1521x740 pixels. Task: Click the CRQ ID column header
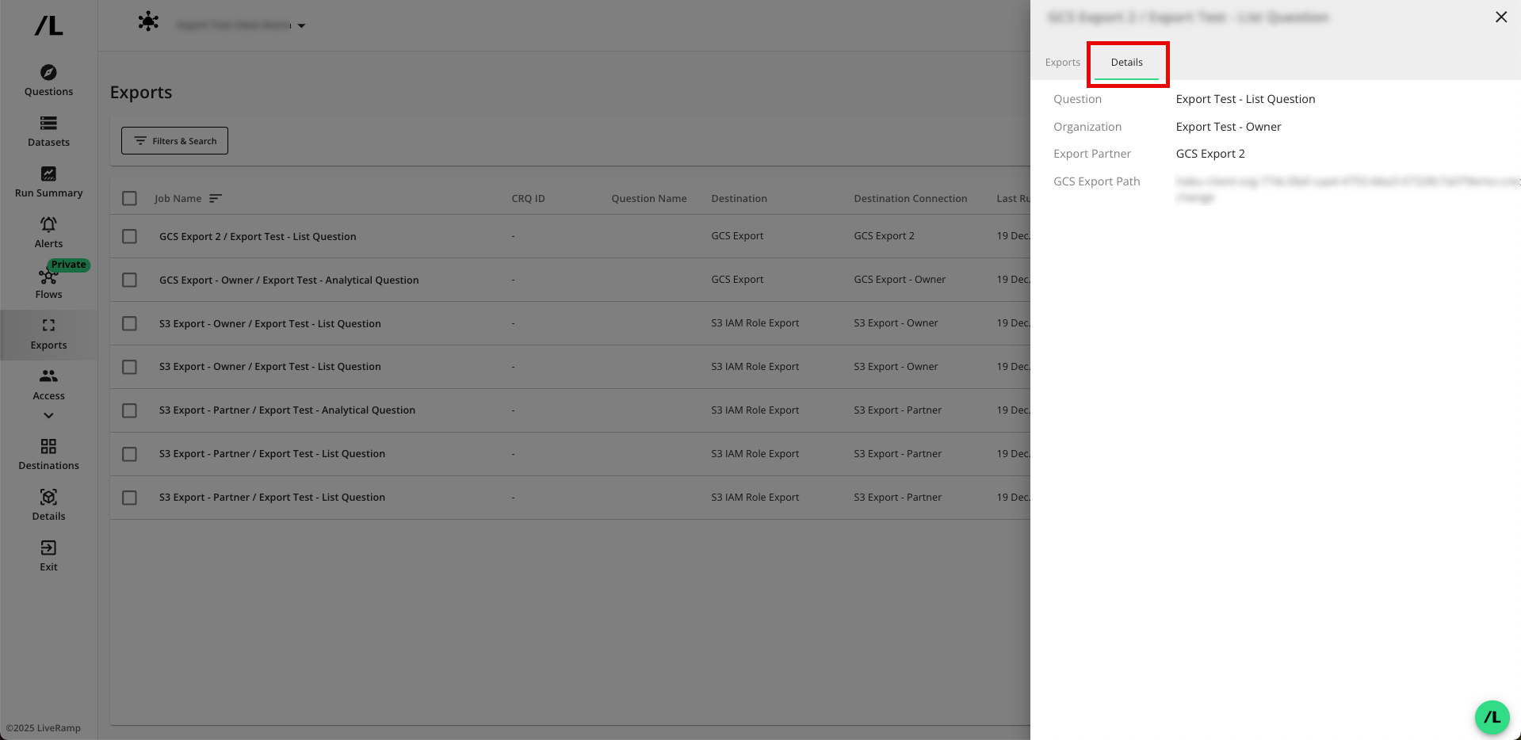[x=528, y=198]
